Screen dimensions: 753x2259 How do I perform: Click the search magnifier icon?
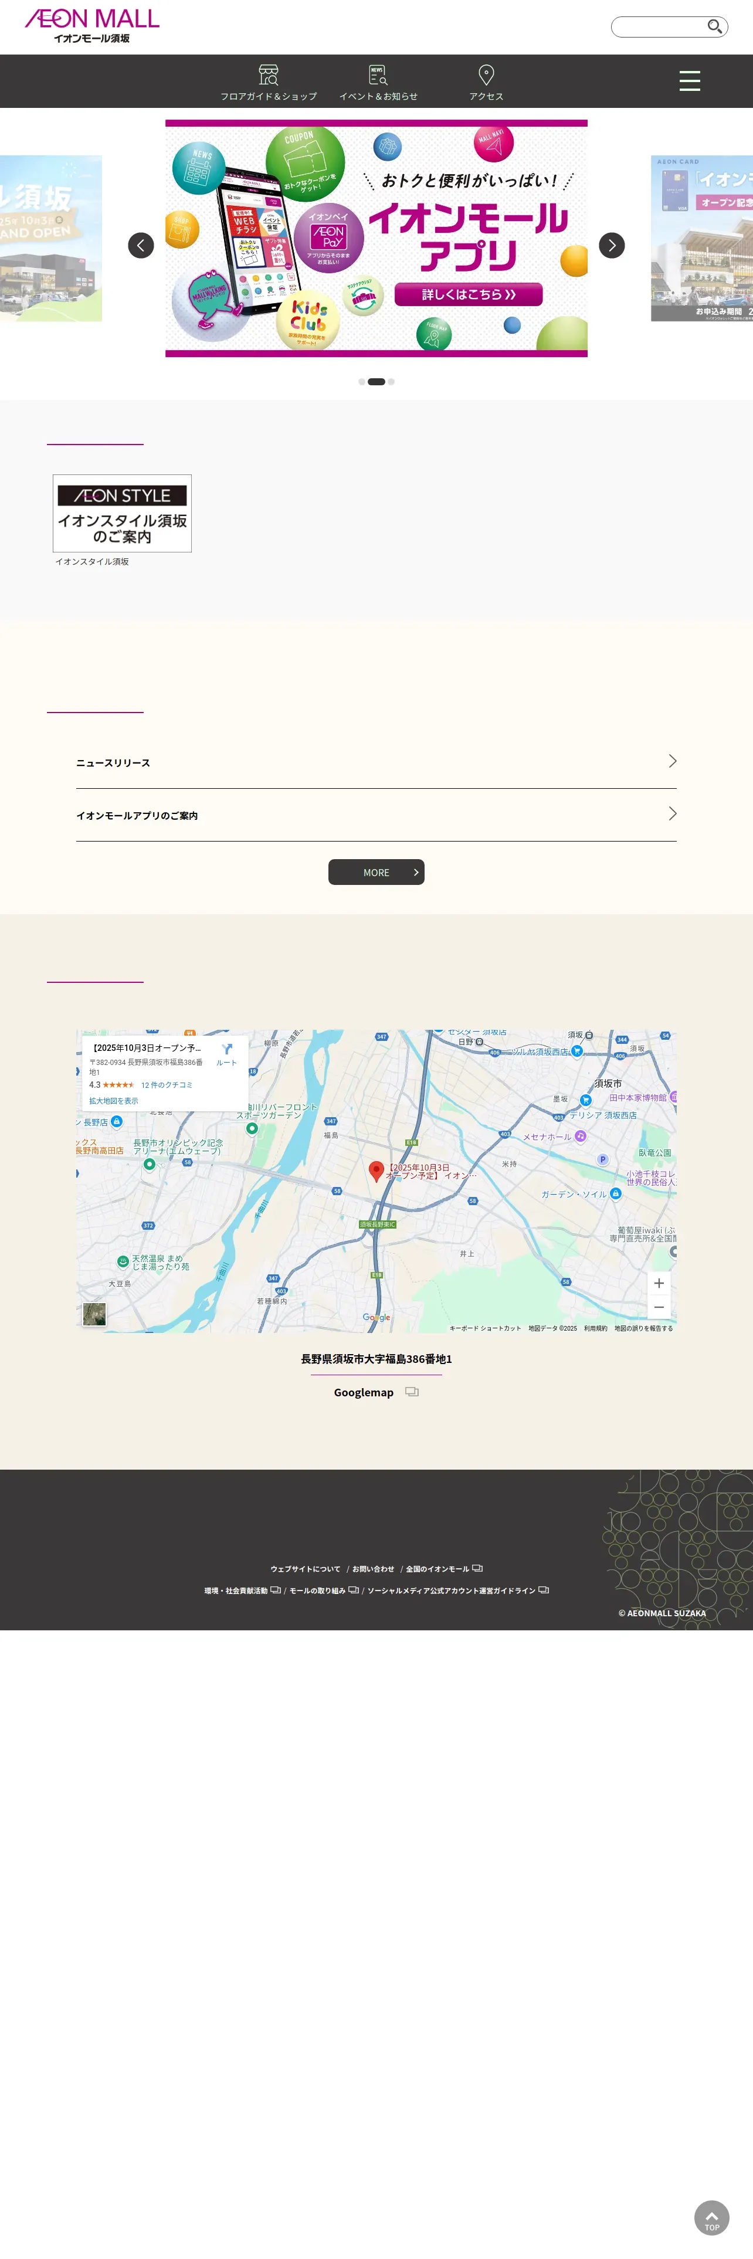714,26
